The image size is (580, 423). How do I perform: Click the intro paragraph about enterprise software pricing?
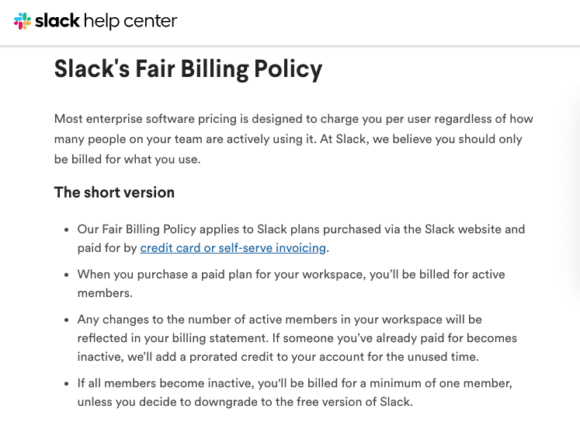coord(293,139)
